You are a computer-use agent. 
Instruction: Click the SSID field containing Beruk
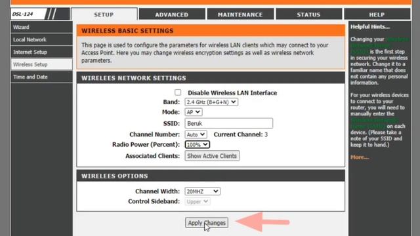point(229,123)
